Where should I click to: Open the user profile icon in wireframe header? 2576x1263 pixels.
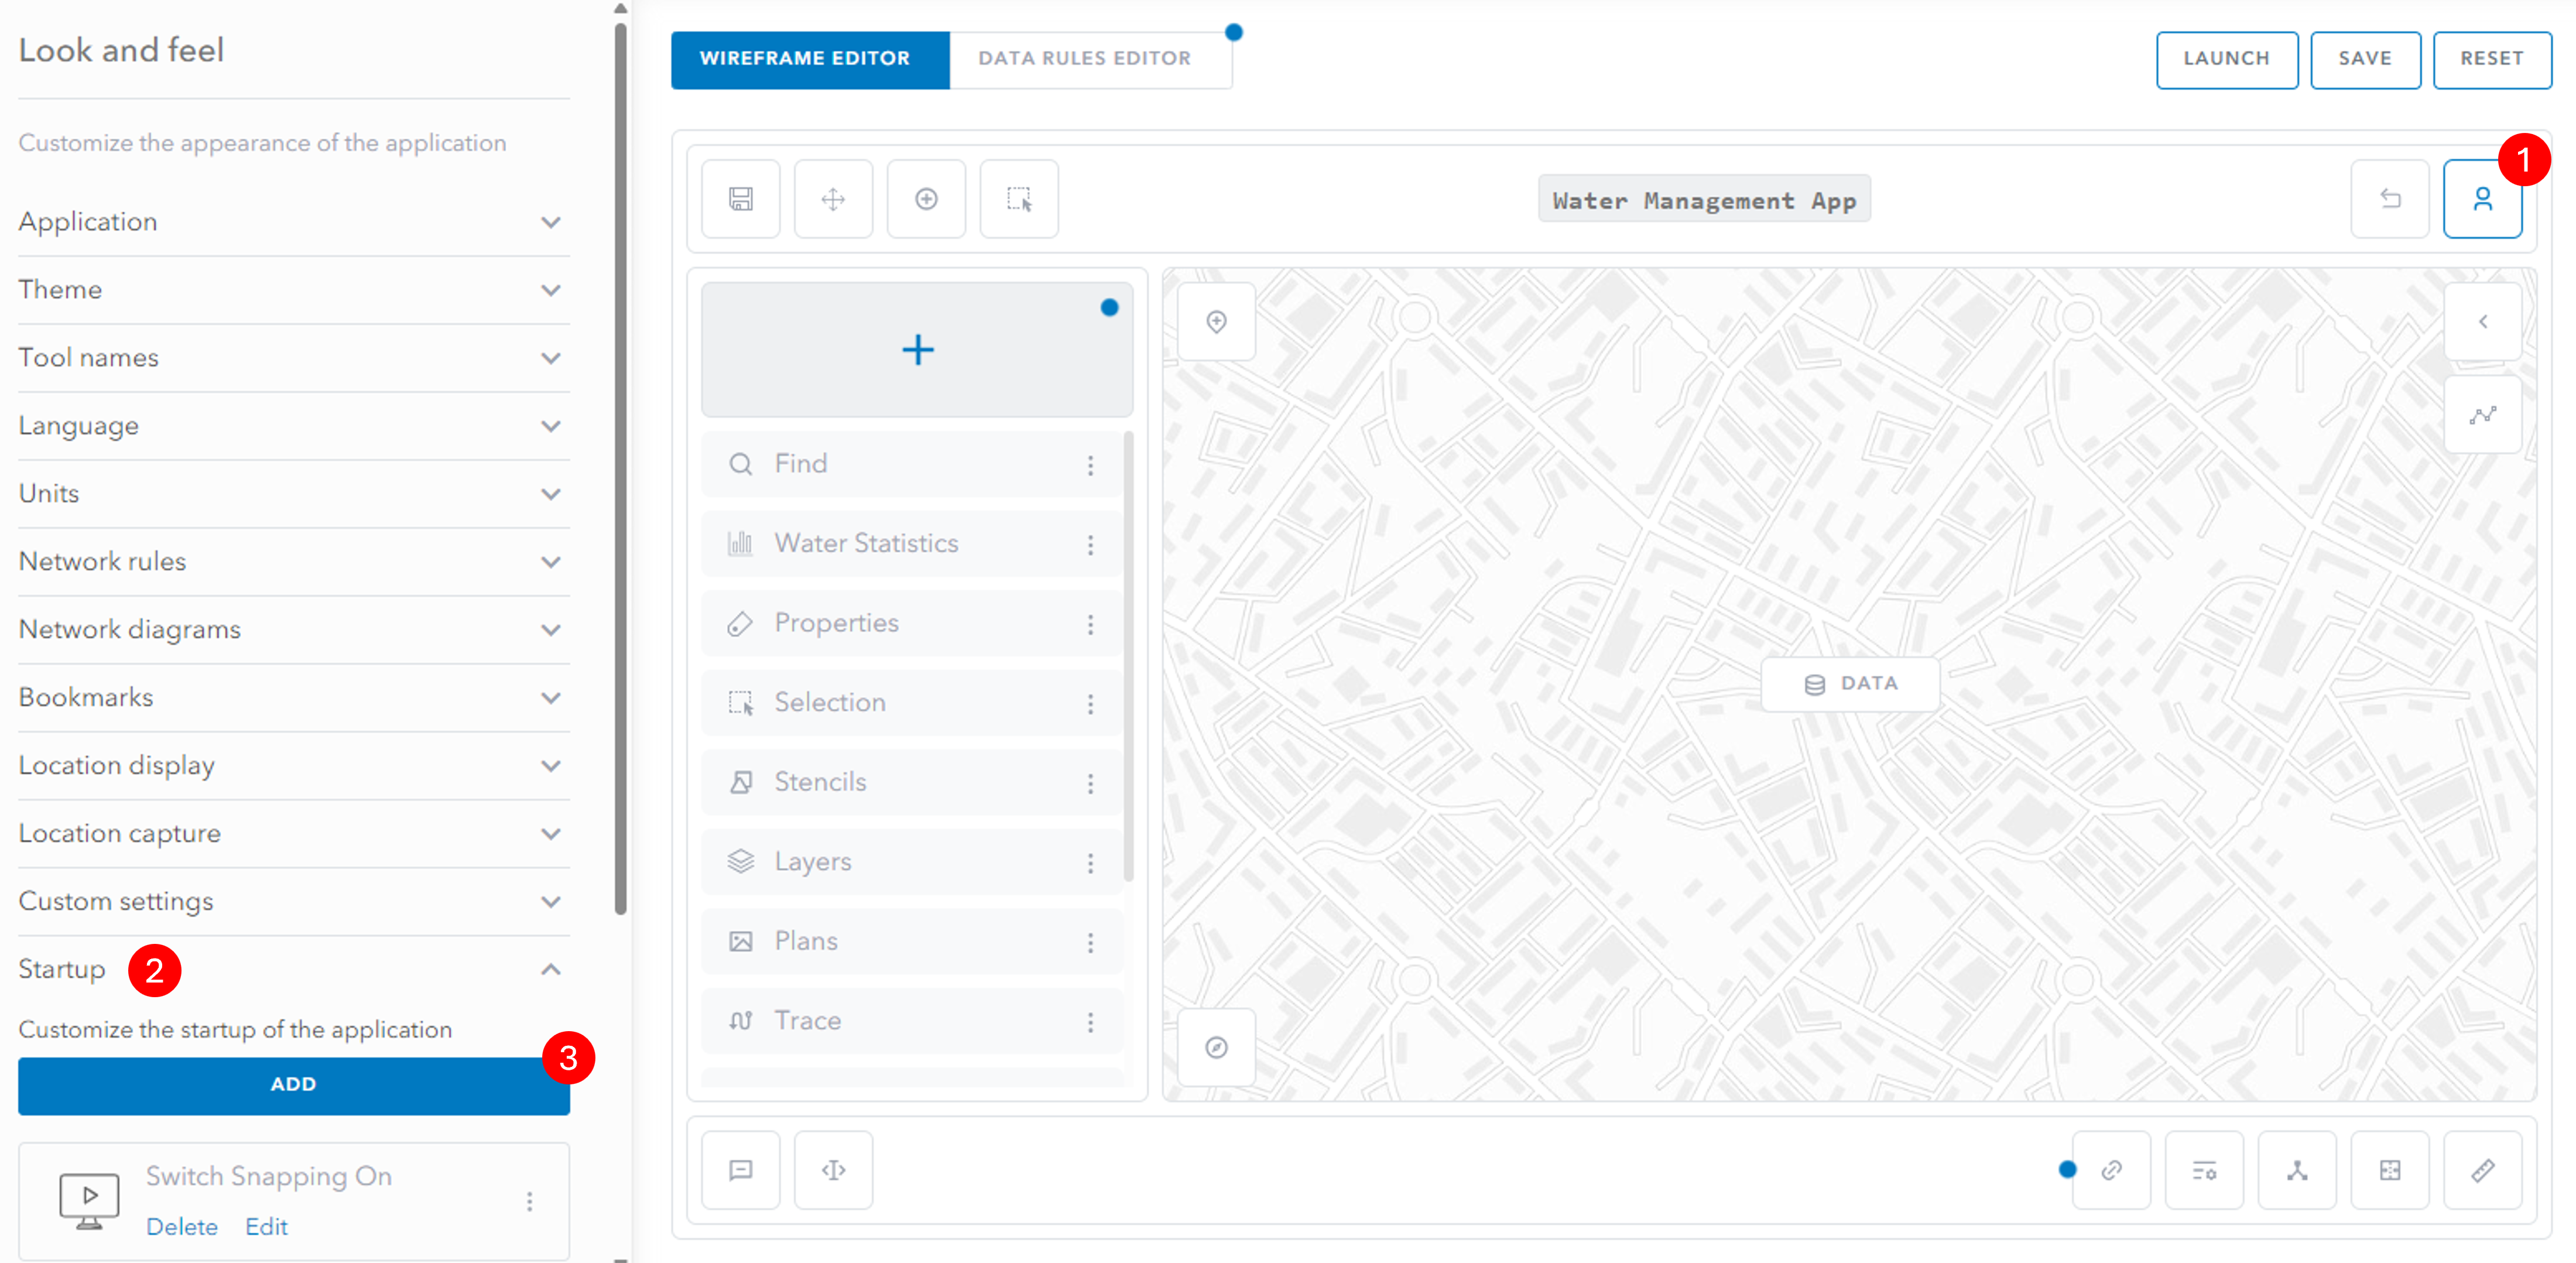(x=2482, y=199)
